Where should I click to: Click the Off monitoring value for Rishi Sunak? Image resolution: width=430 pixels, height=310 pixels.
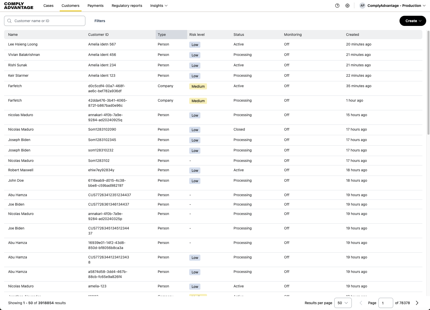(286, 65)
